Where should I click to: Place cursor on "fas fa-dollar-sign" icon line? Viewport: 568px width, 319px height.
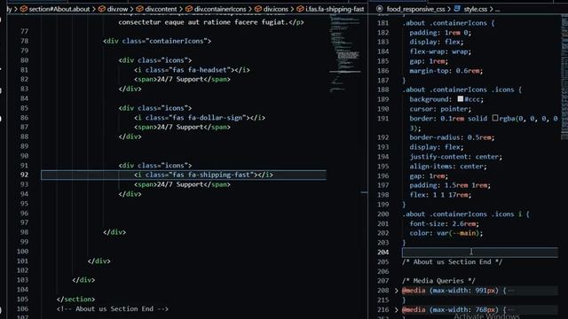(x=199, y=118)
